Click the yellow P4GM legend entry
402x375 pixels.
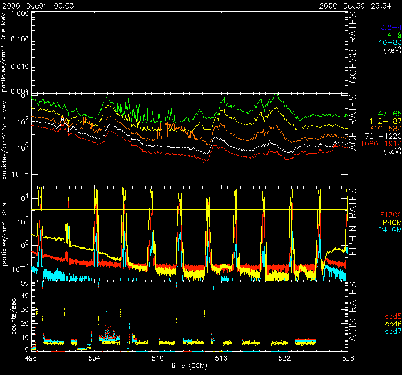click(x=391, y=223)
